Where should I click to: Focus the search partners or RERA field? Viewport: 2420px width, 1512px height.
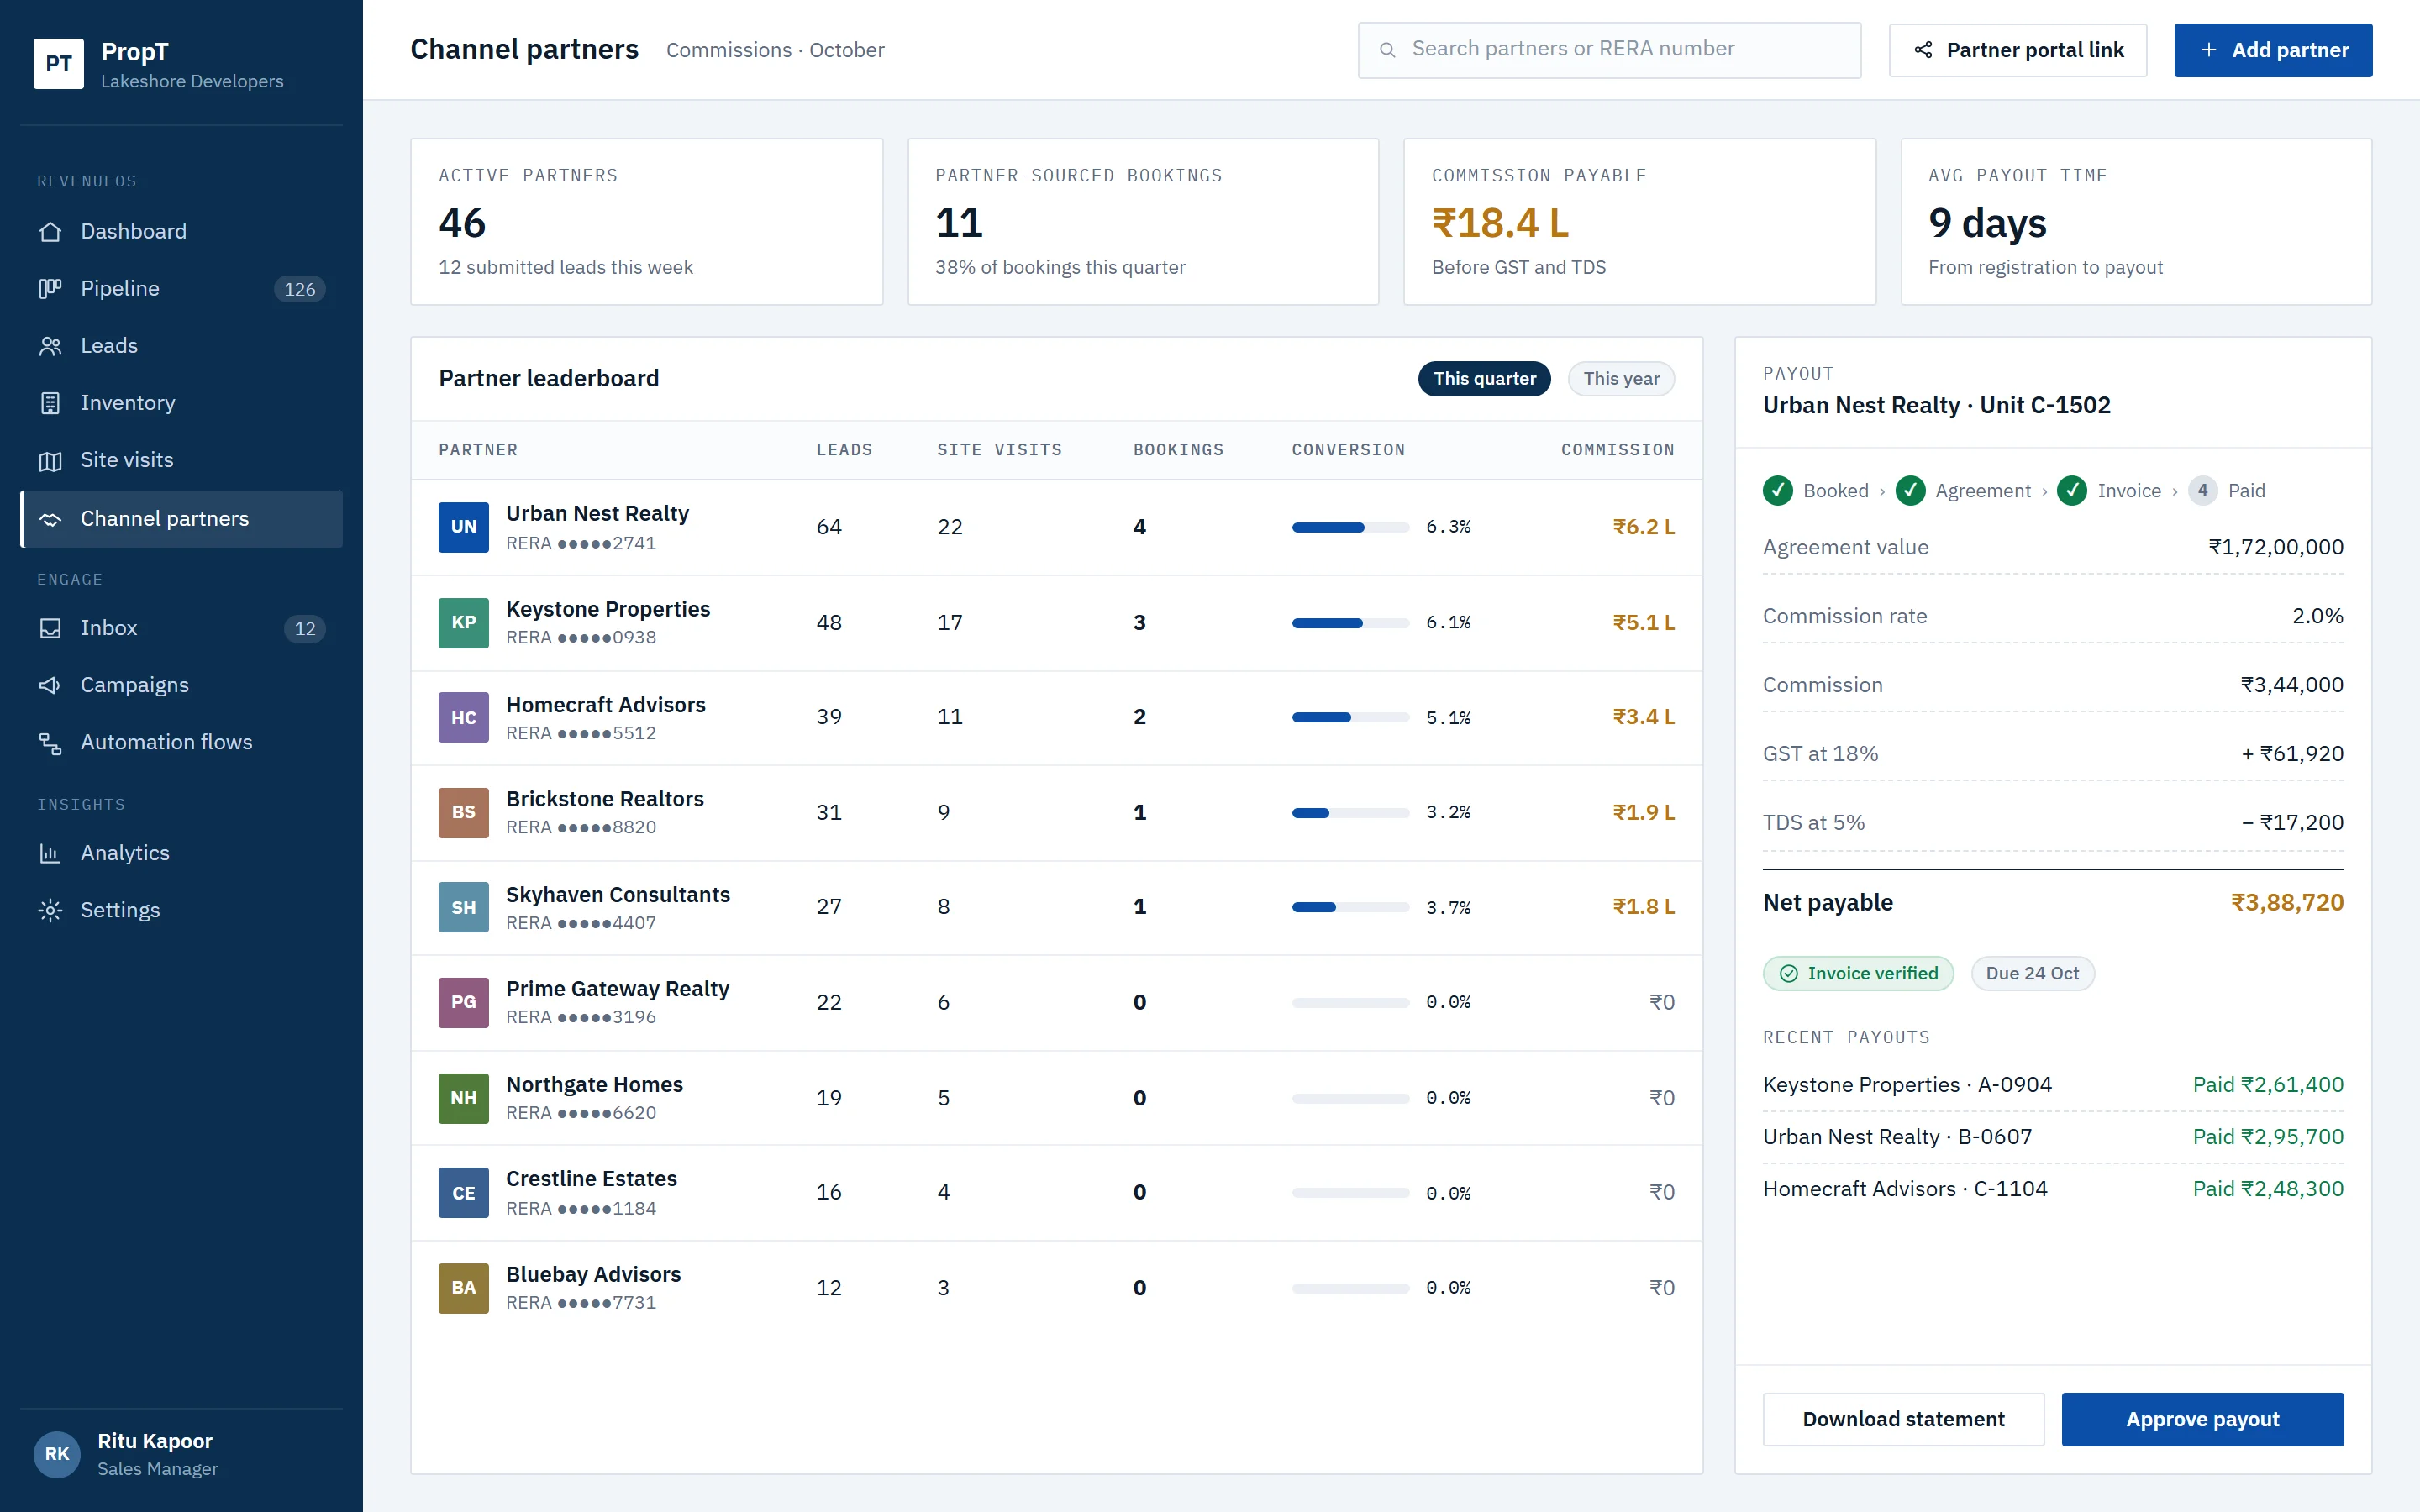pos(1609,50)
